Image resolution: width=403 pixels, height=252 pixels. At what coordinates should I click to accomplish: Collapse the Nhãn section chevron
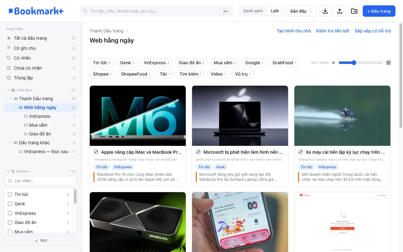pos(8,171)
